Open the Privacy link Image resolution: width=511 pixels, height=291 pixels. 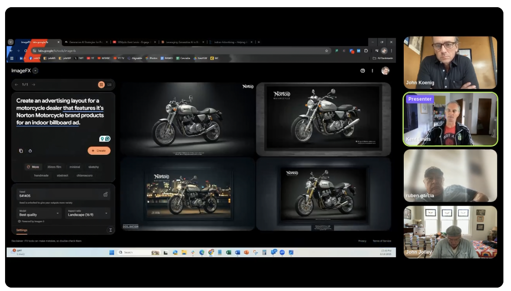pyautogui.click(x=362, y=241)
